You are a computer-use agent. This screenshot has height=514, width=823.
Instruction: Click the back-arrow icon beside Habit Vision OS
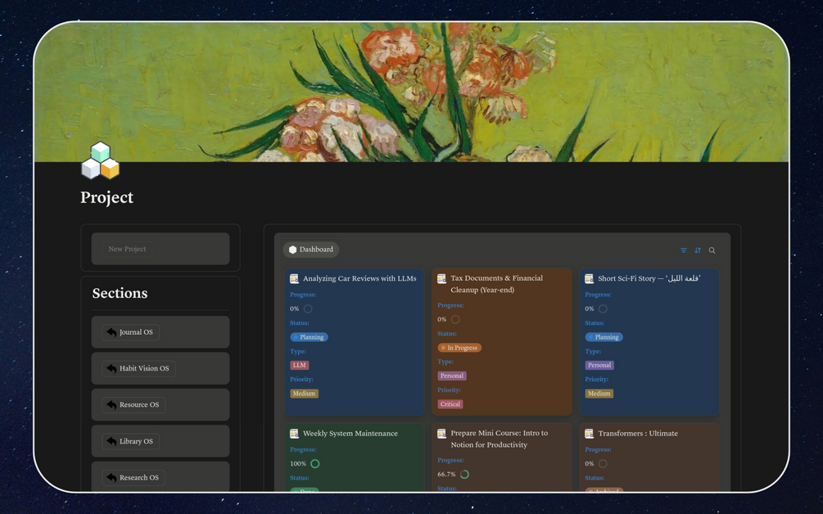click(111, 368)
